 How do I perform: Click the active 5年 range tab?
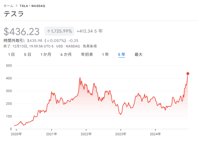[x=122, y=55]
